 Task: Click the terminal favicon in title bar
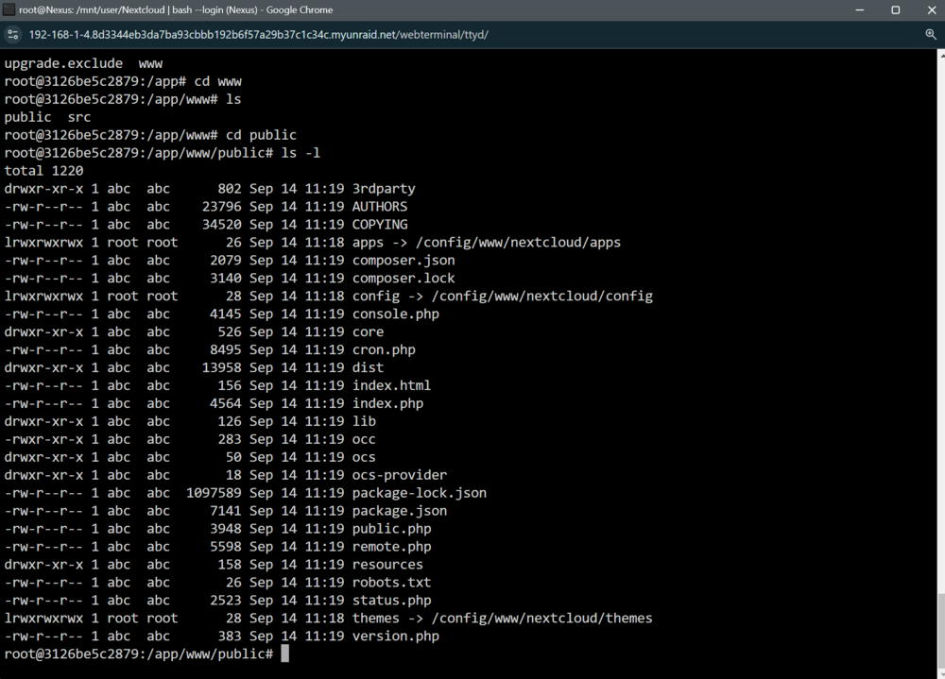(9, 9)
